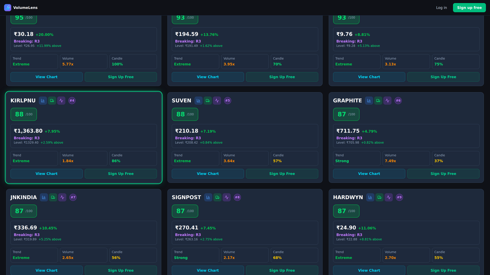The height and width of the screenshot is (275, 490).
Task: Open bar chart icon for SIGNPOST
Action: 208,197
